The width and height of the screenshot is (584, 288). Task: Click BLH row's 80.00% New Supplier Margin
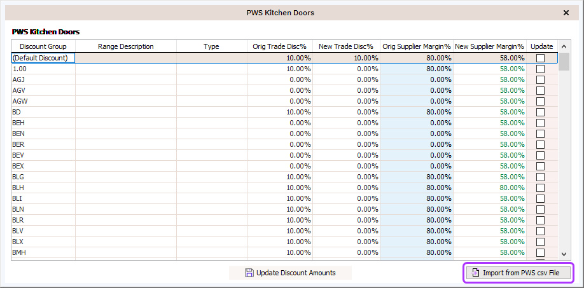[490, 188]
